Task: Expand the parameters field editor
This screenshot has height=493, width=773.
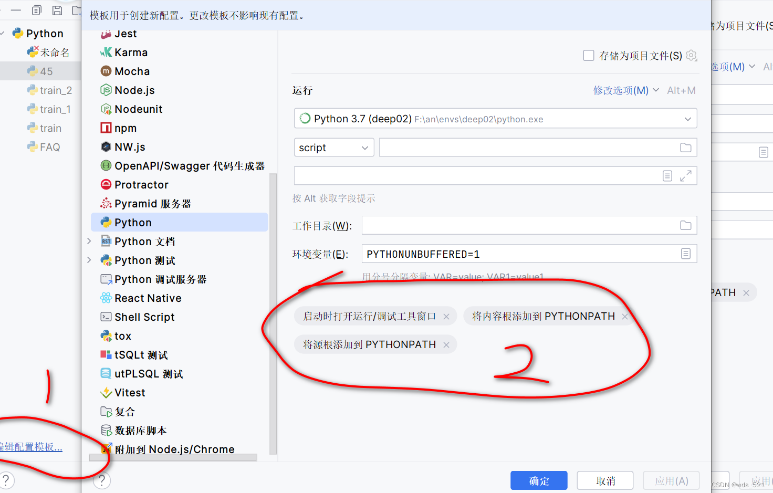Action: 686,176
